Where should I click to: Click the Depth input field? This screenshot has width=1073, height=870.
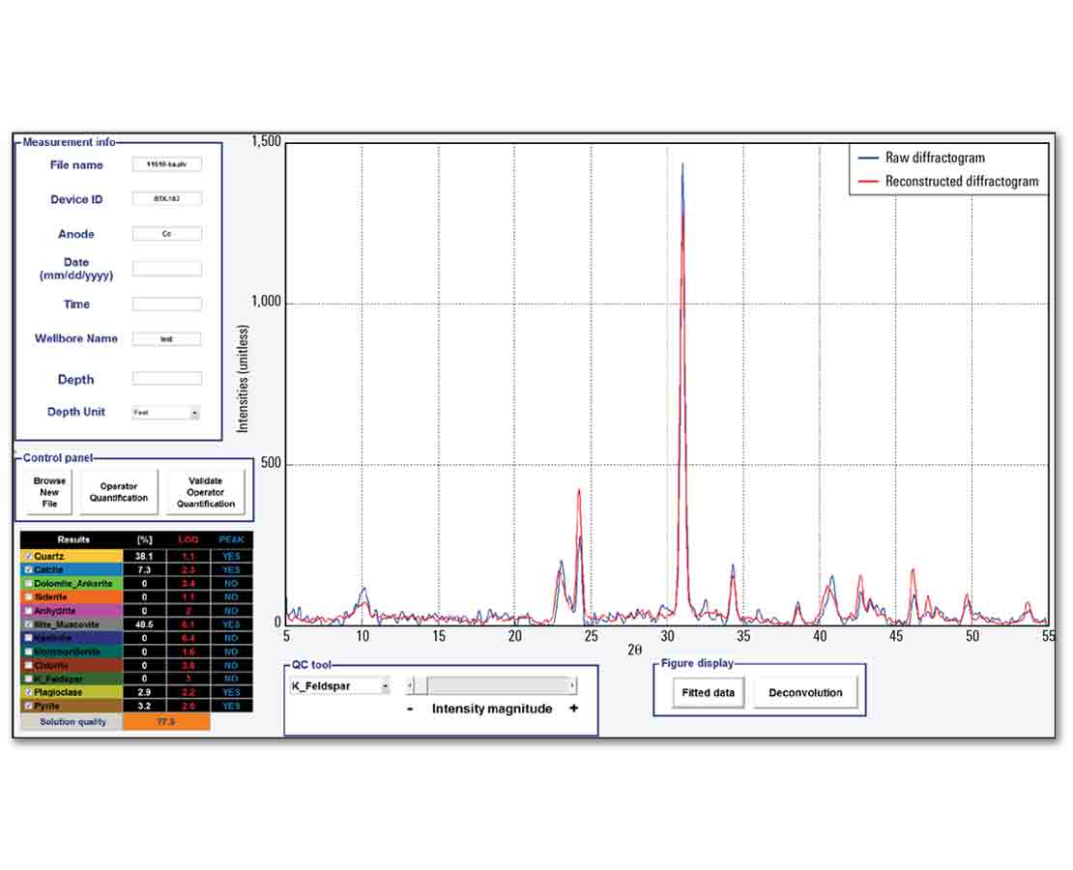166,379
